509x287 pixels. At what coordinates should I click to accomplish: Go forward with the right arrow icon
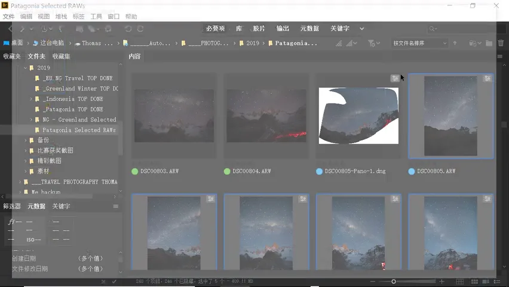(22, 29)
